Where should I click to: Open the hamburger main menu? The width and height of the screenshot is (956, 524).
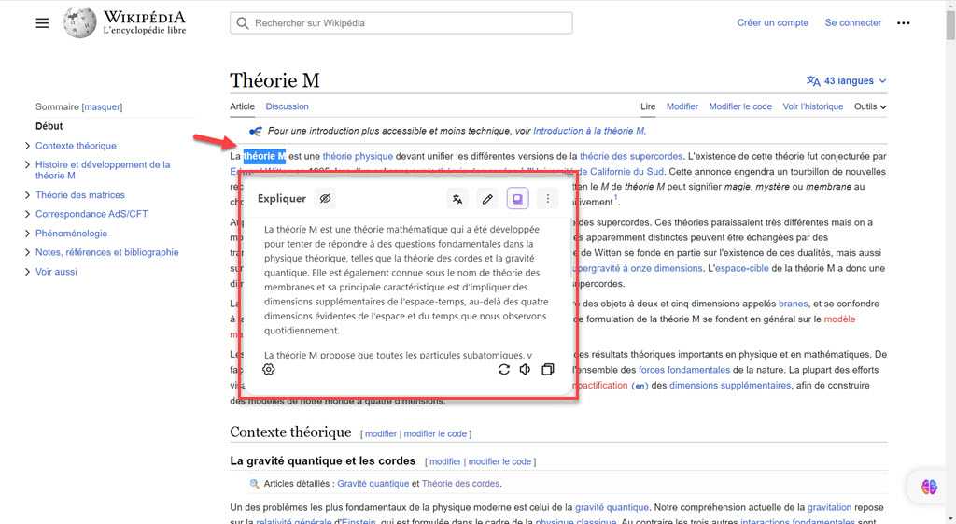42,23
